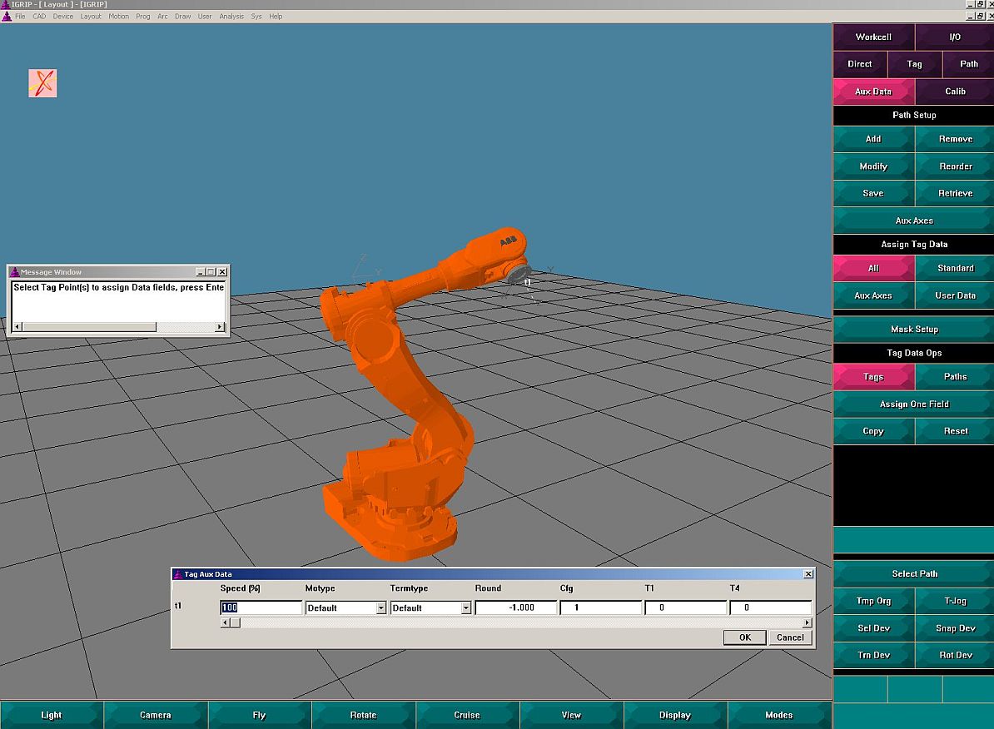This screenshot has width=994, height=729.
Task: Open the Termtype dropdown for tag t1
Action: (465, 608)
